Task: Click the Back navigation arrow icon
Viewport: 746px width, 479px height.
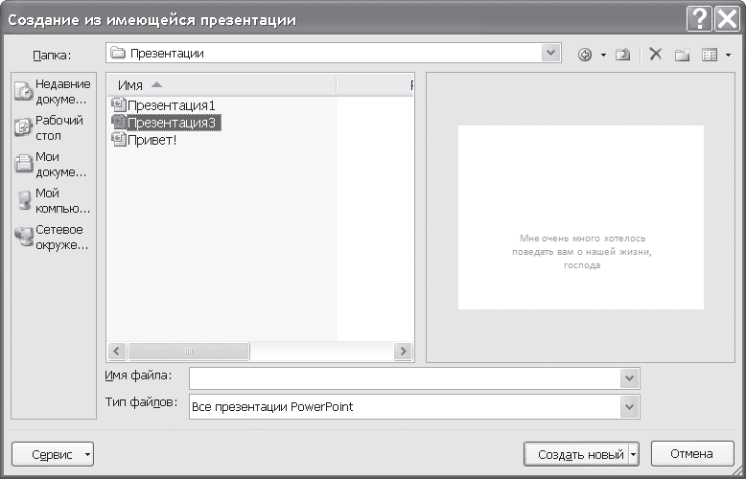Action: click(x=585, y=56)
